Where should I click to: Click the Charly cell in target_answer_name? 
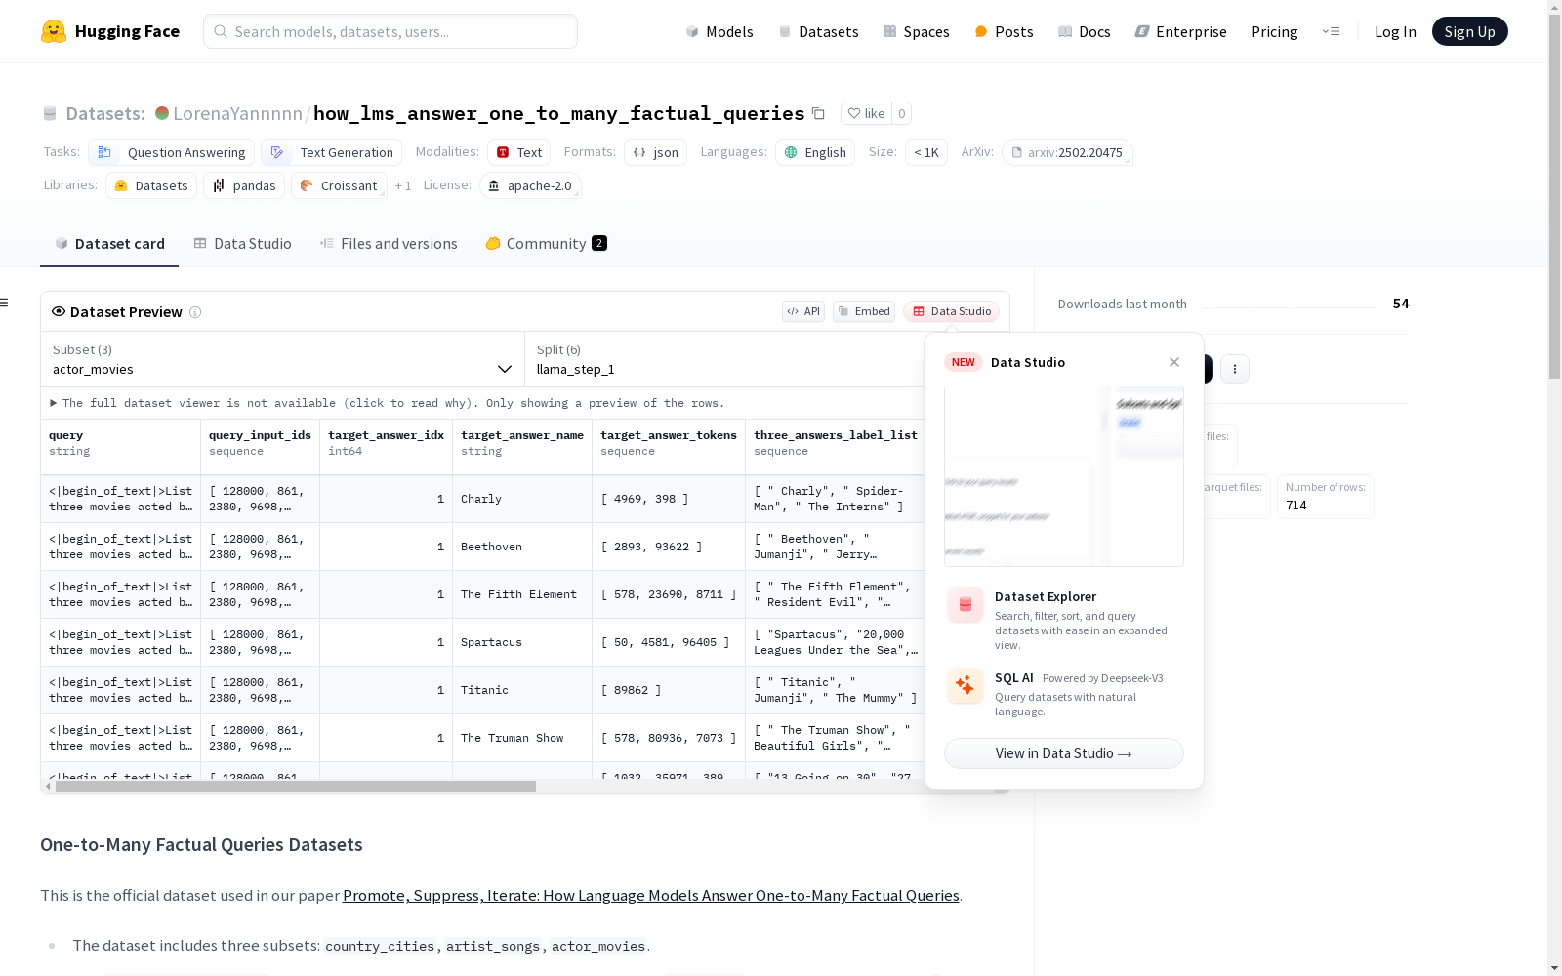pyautogui.click(x=522, y=499)
